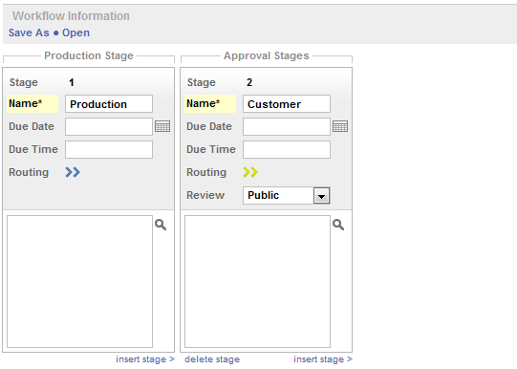Click the Production stage participants list box

[x=79, y=281]
